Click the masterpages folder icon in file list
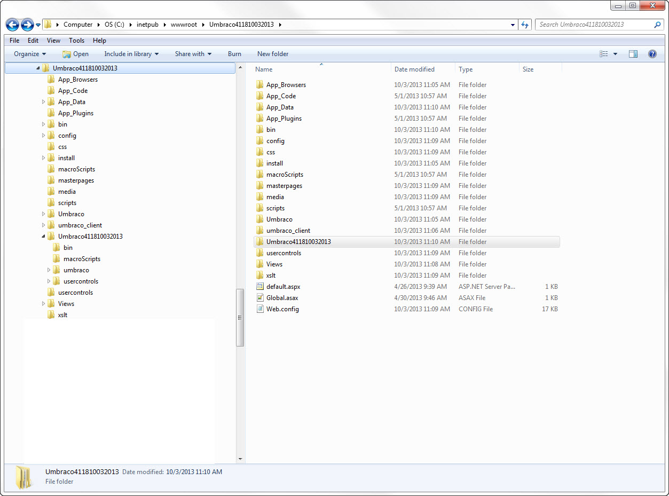 (x=260, y=186)
